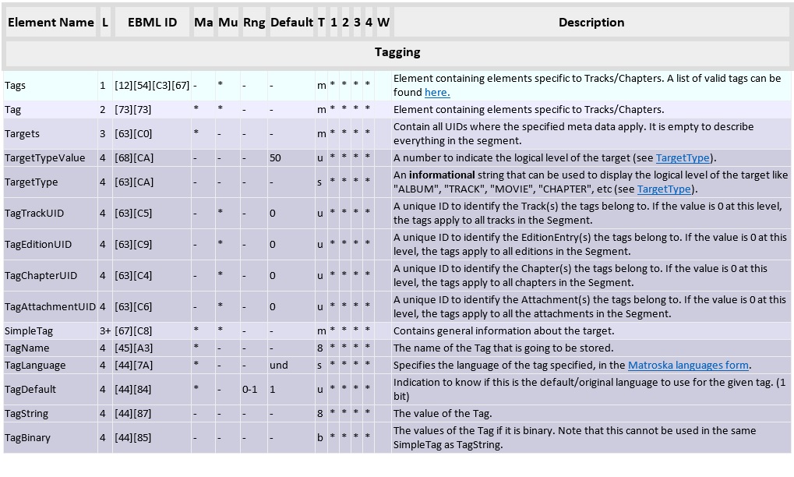Click the EBML ID '[63][C0]'
The height and width of the screenshot is (477, 794).
[133, 134]
